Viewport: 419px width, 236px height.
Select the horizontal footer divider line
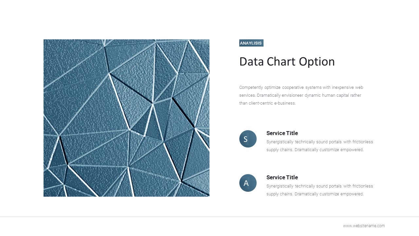coord(209,217)
